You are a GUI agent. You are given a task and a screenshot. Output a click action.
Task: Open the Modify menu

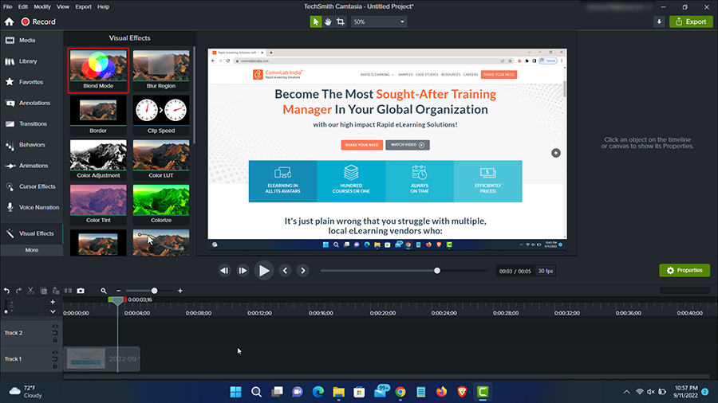click(x=42, y=6)
